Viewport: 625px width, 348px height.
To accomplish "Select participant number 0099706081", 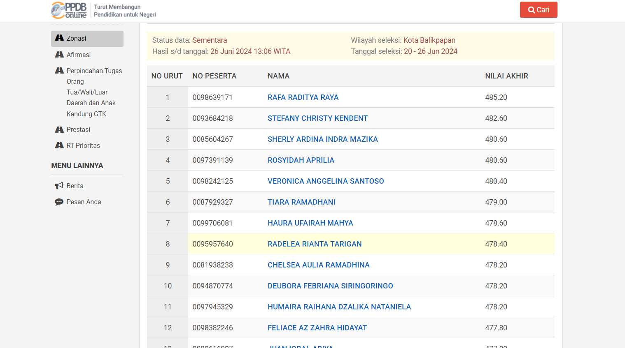I will point(212,223).
